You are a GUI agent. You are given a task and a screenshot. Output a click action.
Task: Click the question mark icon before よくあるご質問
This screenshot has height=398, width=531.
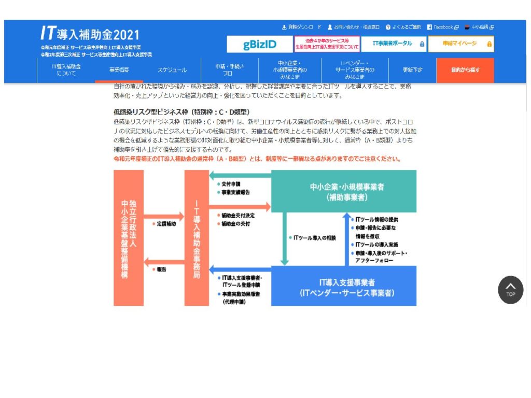coord(387,26)
